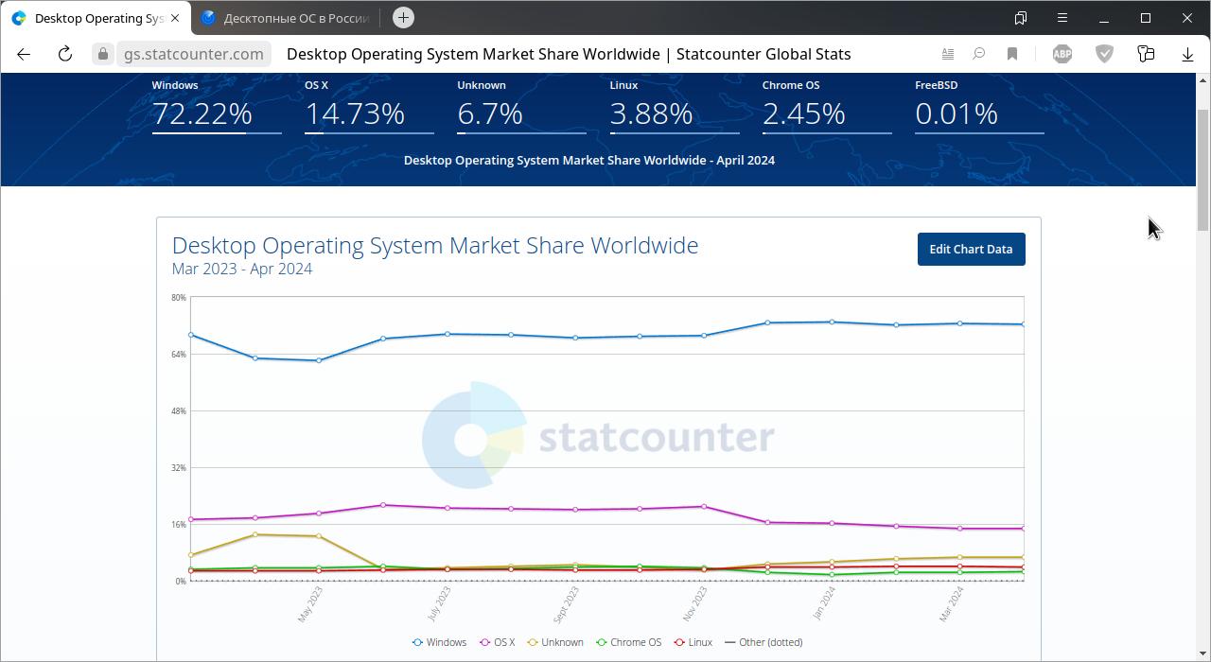
Task: Open a new tab with plus button
Action: tap(403, 18)
